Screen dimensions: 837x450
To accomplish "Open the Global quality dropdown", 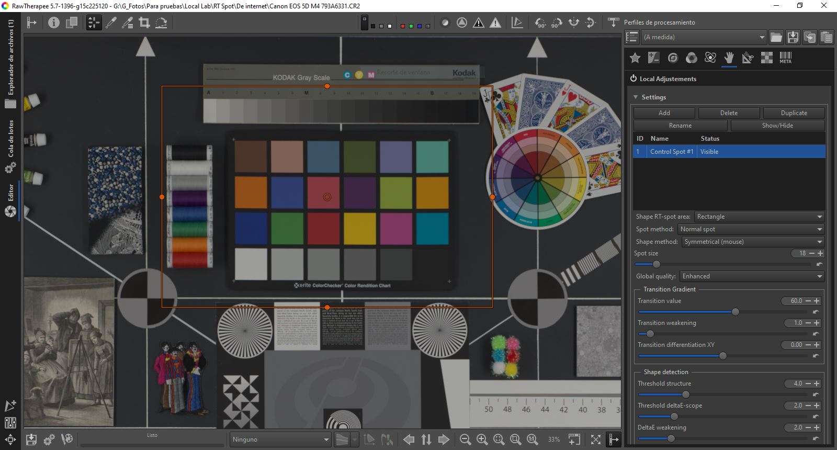I will click(751, 276).
